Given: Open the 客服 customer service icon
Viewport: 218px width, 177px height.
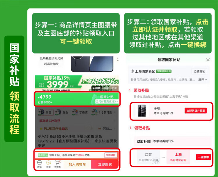Looking at the screenshot, I should point(48,164).
